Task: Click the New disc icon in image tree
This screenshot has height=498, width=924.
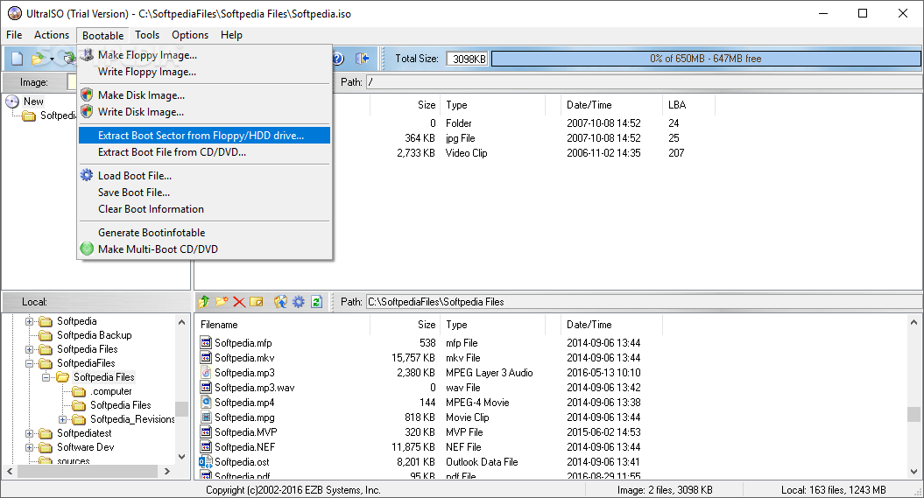Action: (12, 102)
